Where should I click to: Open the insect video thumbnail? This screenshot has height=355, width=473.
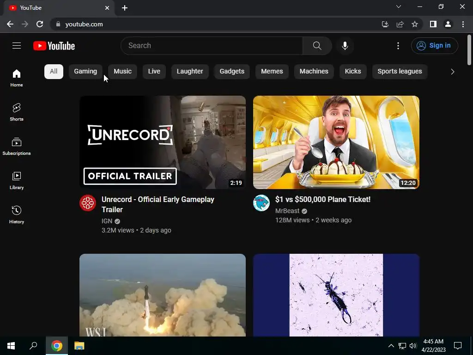pos(336,295)
